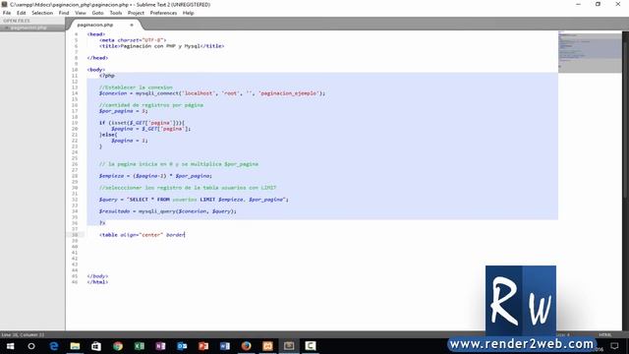Click the $resultado mysqli_query line

[x=168, y=211]
